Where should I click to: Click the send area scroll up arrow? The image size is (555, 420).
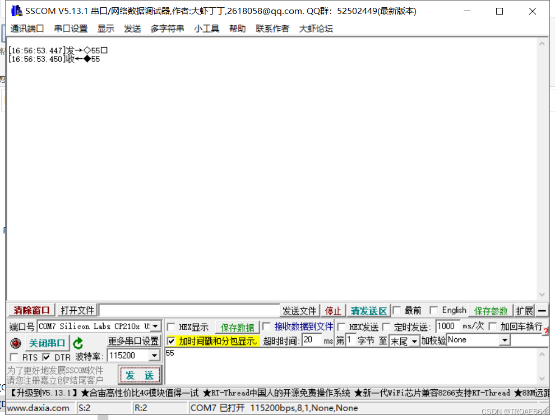tap(542, 354)
